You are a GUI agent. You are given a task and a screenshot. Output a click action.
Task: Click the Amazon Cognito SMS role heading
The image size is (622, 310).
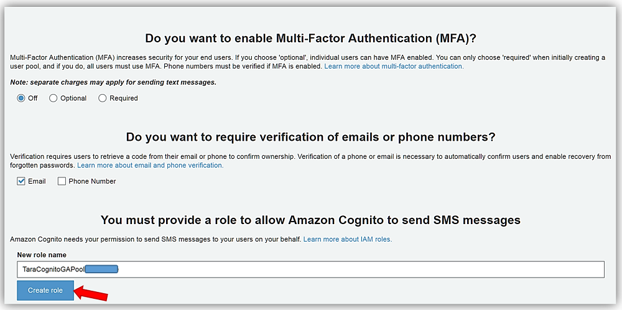pyautogui.click(x=310, y=220)
